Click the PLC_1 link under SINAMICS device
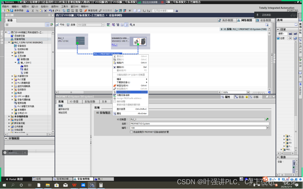303x189 pixels. [114, 44]
